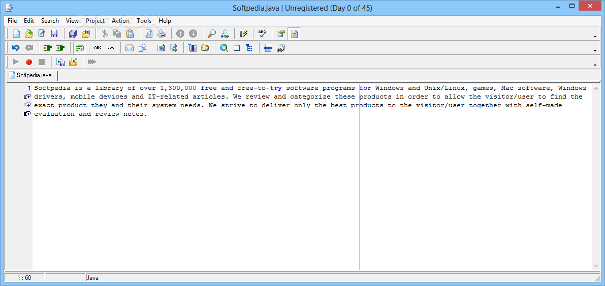Viewport: 605px width, 286px height.
Task: Click the overlapping documents icon
Action: (142, 48)
